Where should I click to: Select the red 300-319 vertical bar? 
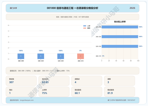80,56
